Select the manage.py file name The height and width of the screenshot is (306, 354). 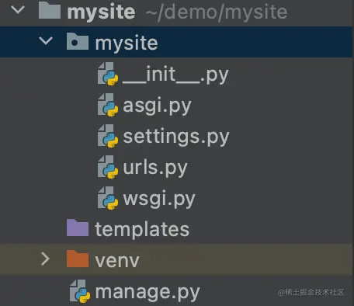(x=147, y=293)
